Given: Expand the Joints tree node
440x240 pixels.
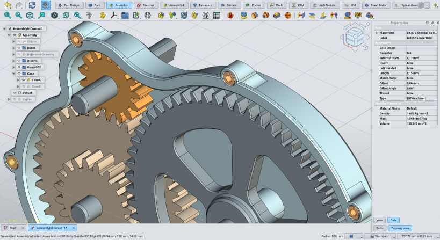Looking at the screenshot, I should click(13, 48).
